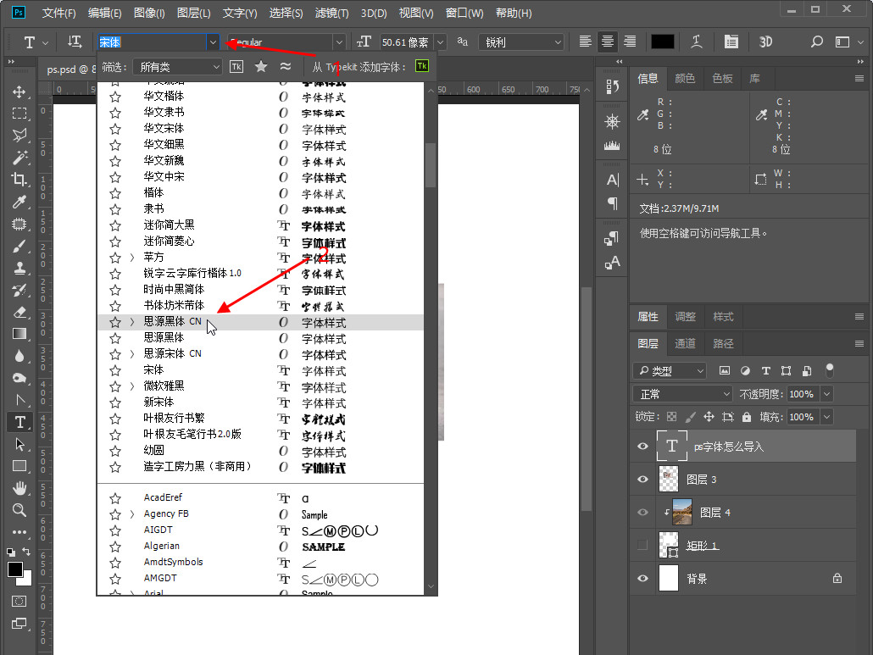Viewport: 873px width, 655px height.
Task: Select the Hand tool
Action: [19, 488]
